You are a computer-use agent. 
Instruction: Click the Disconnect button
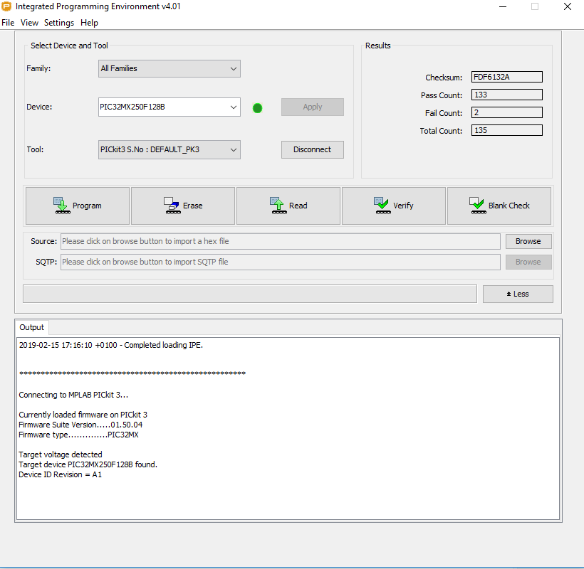[x=313, y=150]
